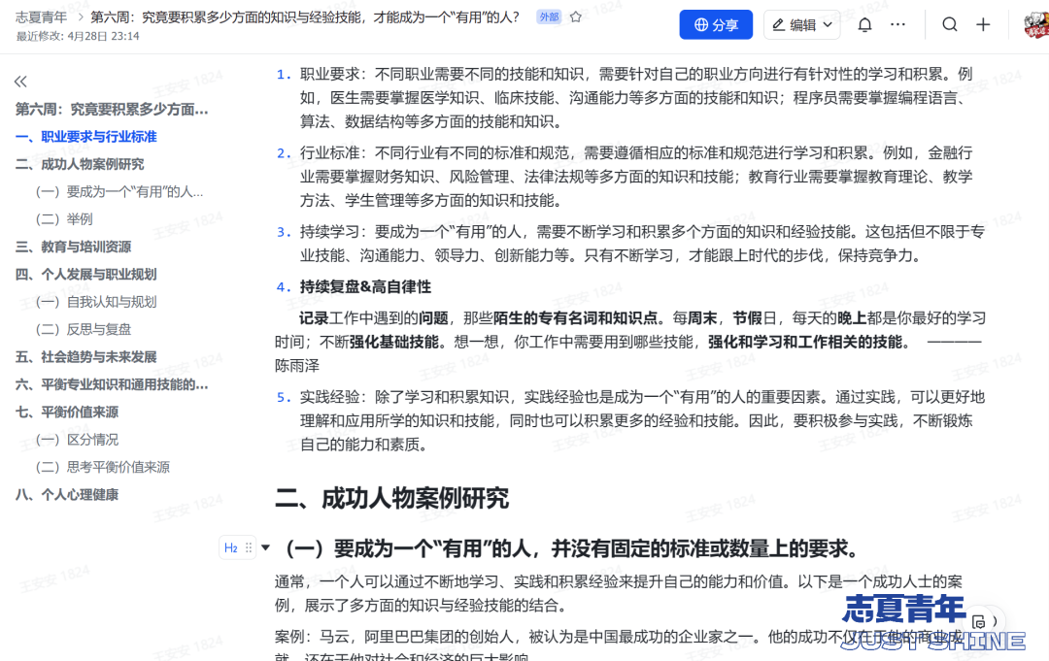Click list item 1 职业要求 text

(635, 98)
